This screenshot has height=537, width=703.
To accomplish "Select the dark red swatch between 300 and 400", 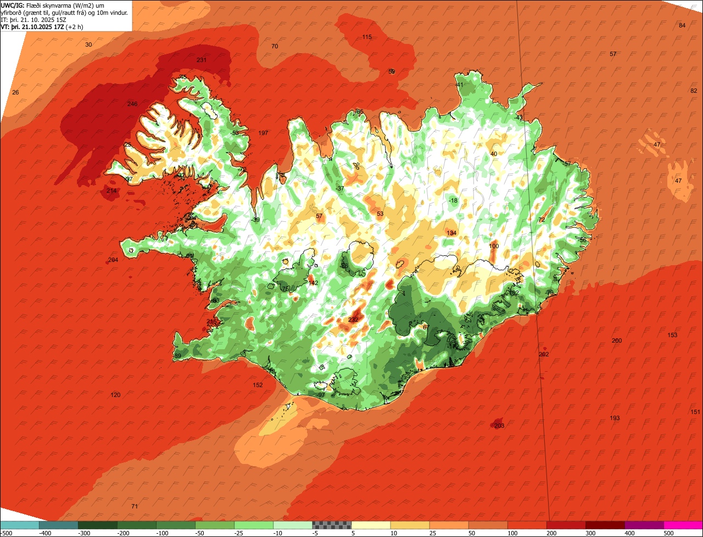I will click(x=605, y=525).
